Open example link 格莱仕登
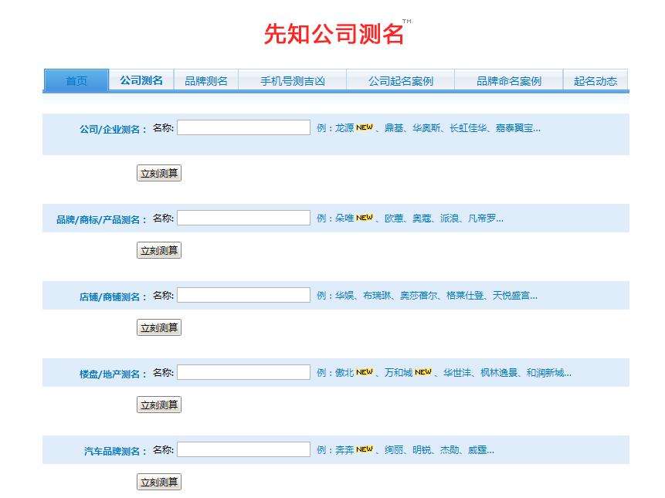This screenshot has height=498, width=665. coord(465,296)
